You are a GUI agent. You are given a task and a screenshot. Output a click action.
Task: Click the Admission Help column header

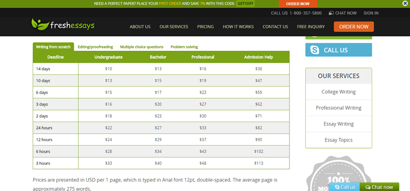pos(259,57)
